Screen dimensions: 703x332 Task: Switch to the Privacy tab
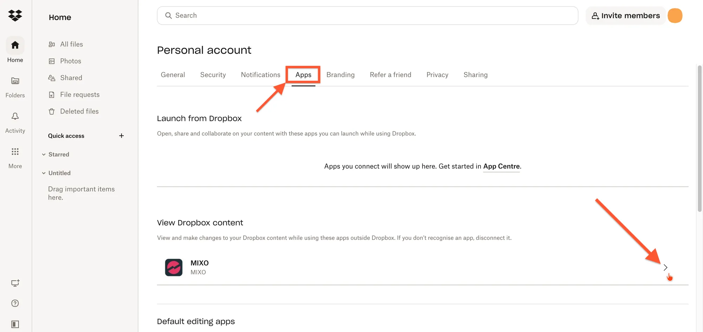pos(437,75)
